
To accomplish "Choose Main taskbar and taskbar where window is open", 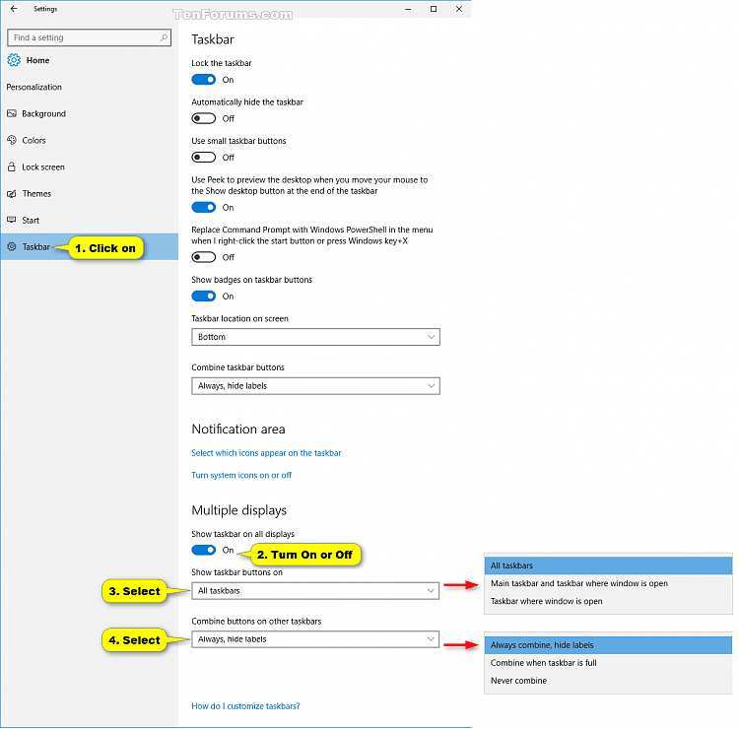I will pos(609,583).
